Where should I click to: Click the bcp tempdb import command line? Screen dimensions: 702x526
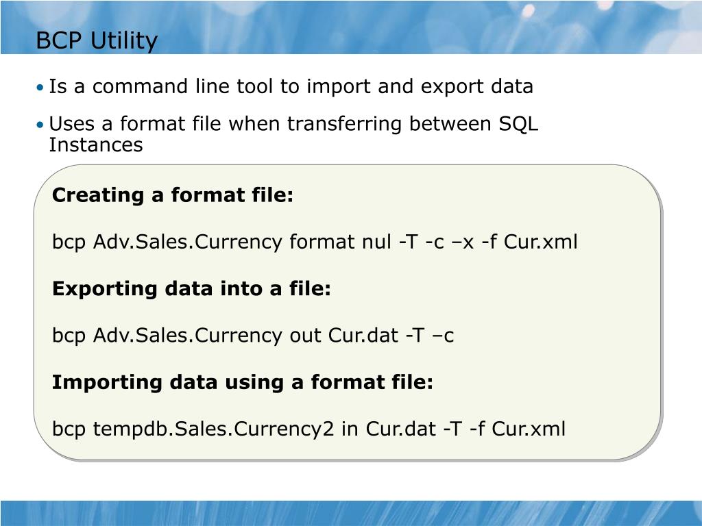(309, 429)
